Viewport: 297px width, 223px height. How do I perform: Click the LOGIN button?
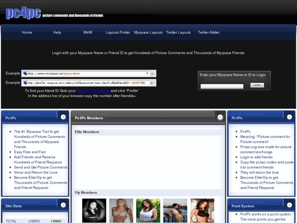(257, 85)
